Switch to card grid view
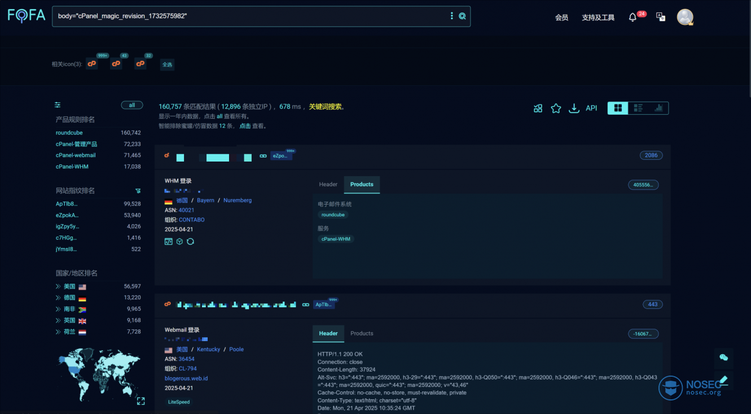This screenshot has width=751, height=414. pos(618,108)
